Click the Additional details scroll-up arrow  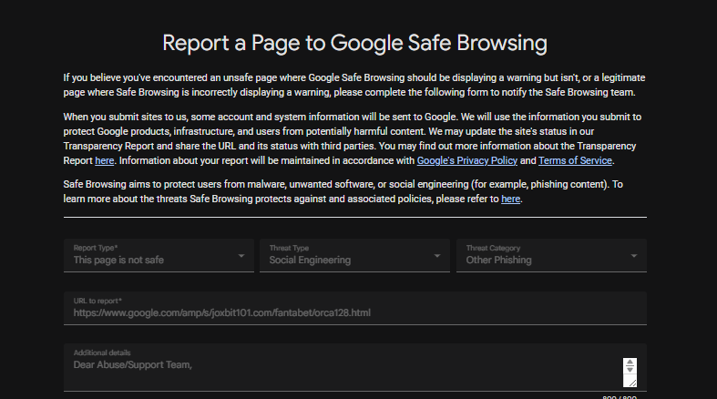630,363
